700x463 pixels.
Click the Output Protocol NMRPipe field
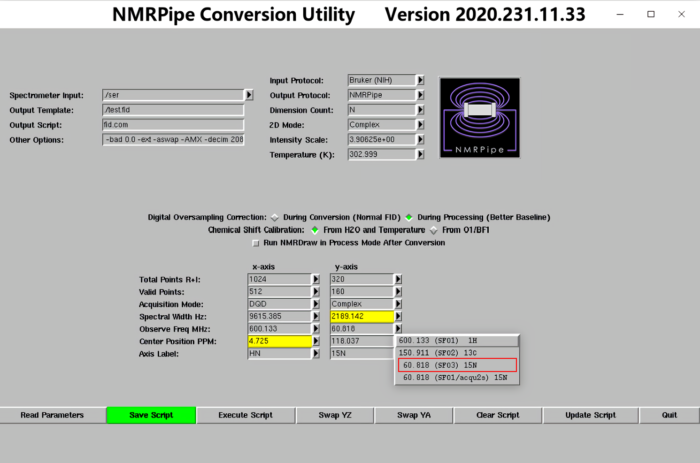click(382, 95)
